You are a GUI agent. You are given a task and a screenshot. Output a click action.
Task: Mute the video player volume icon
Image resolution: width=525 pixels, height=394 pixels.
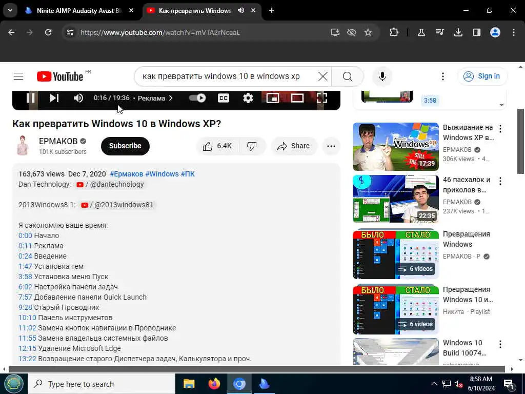point(78,98)
